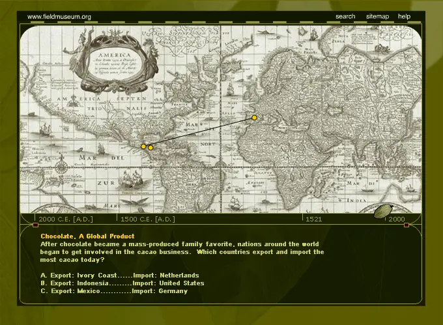Select the 1500 C.E. [A.D.] timeline label
The image size is (443, 325).
pos(148,219)
